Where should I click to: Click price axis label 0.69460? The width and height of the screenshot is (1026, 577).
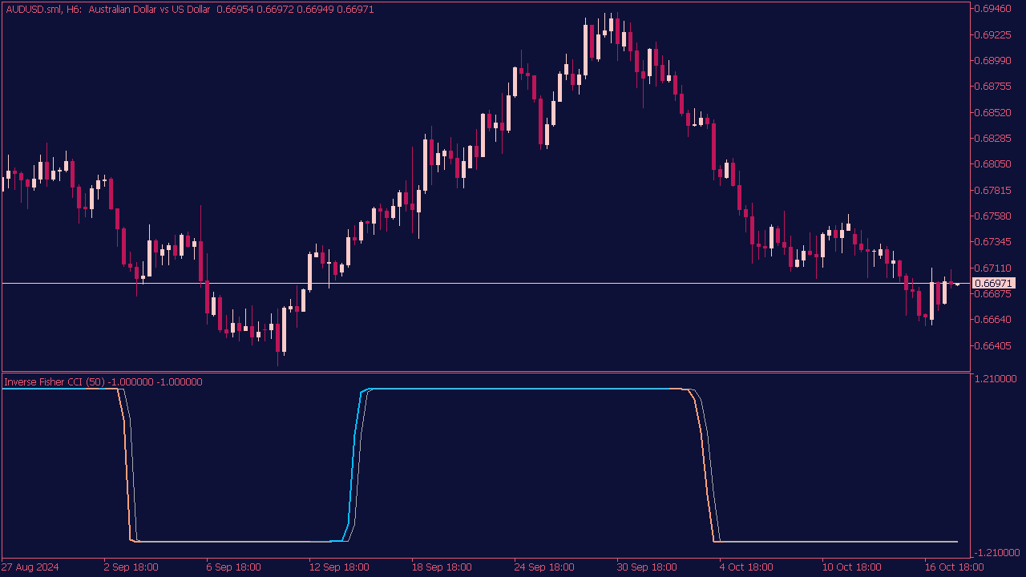(x=993, y=9)
